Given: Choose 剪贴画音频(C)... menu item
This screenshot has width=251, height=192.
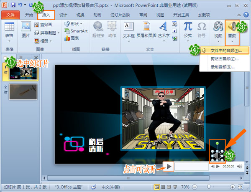Looking at the screenshot, I should (225, 59).
